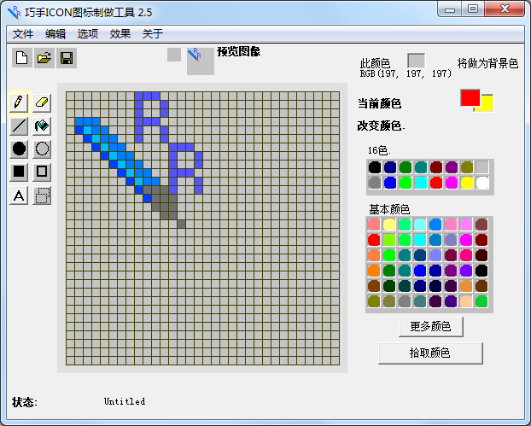This screenshot has height=426, width=531.
Task: Create a new blank icon file
Action: click(x=22, y=58)
